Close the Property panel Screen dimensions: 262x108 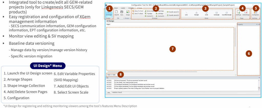click(259, 24)
